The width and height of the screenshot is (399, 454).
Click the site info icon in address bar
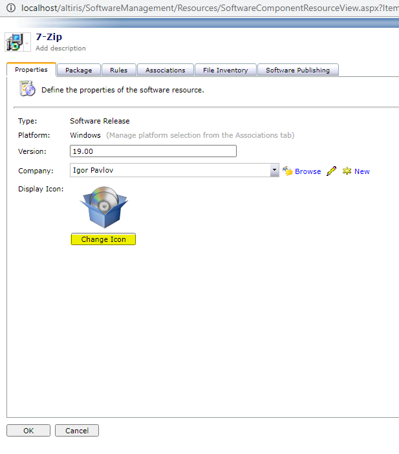11,8
